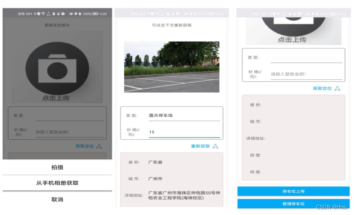The image size is (355, 215).
Task: Tap 取消 to dismiss the sheet
Action: 57,199
